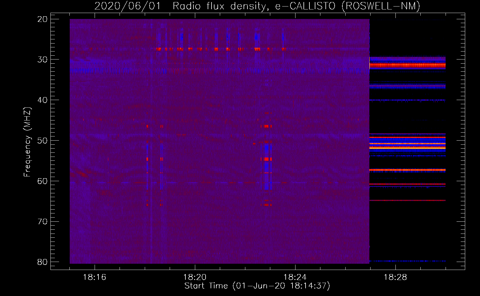The image size is (480, 296).
Task: Click the 30 frequency tick label
Action: 43,59
